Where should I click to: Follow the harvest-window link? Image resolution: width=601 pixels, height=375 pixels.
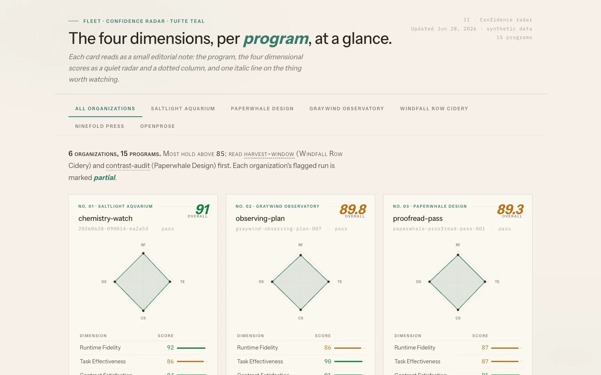click(x=269, y=154)
